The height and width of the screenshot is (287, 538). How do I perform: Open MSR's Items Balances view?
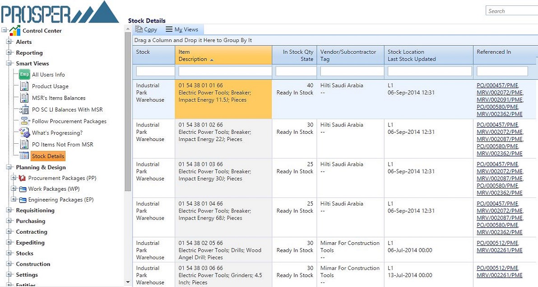click(59, 98)
